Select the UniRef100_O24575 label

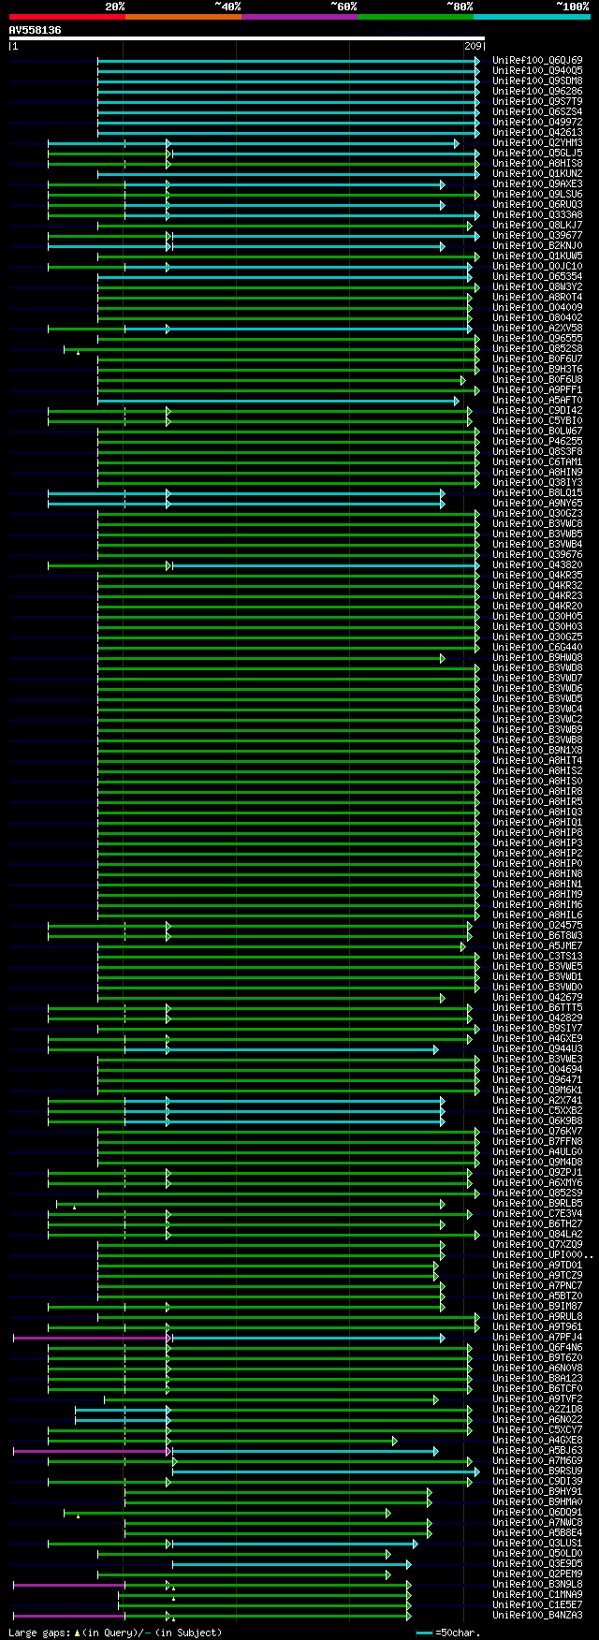tap(537, 925)
